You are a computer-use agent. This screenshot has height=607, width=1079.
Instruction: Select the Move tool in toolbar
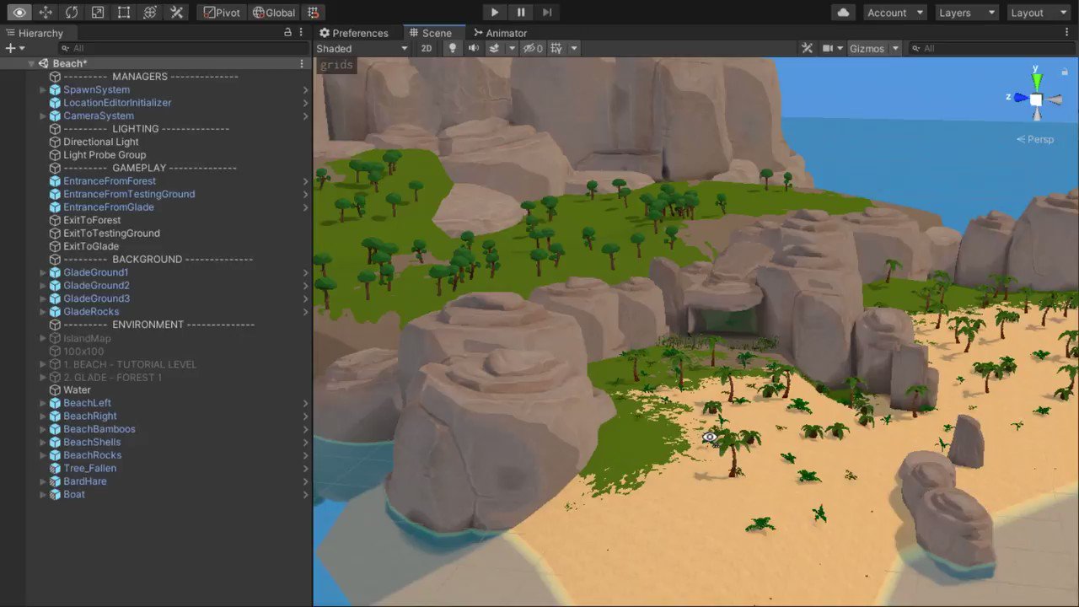(x=46, y=13)
